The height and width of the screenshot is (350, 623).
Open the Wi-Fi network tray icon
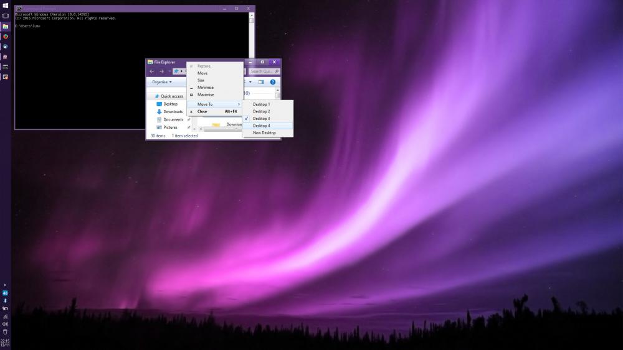coord(5,316)
